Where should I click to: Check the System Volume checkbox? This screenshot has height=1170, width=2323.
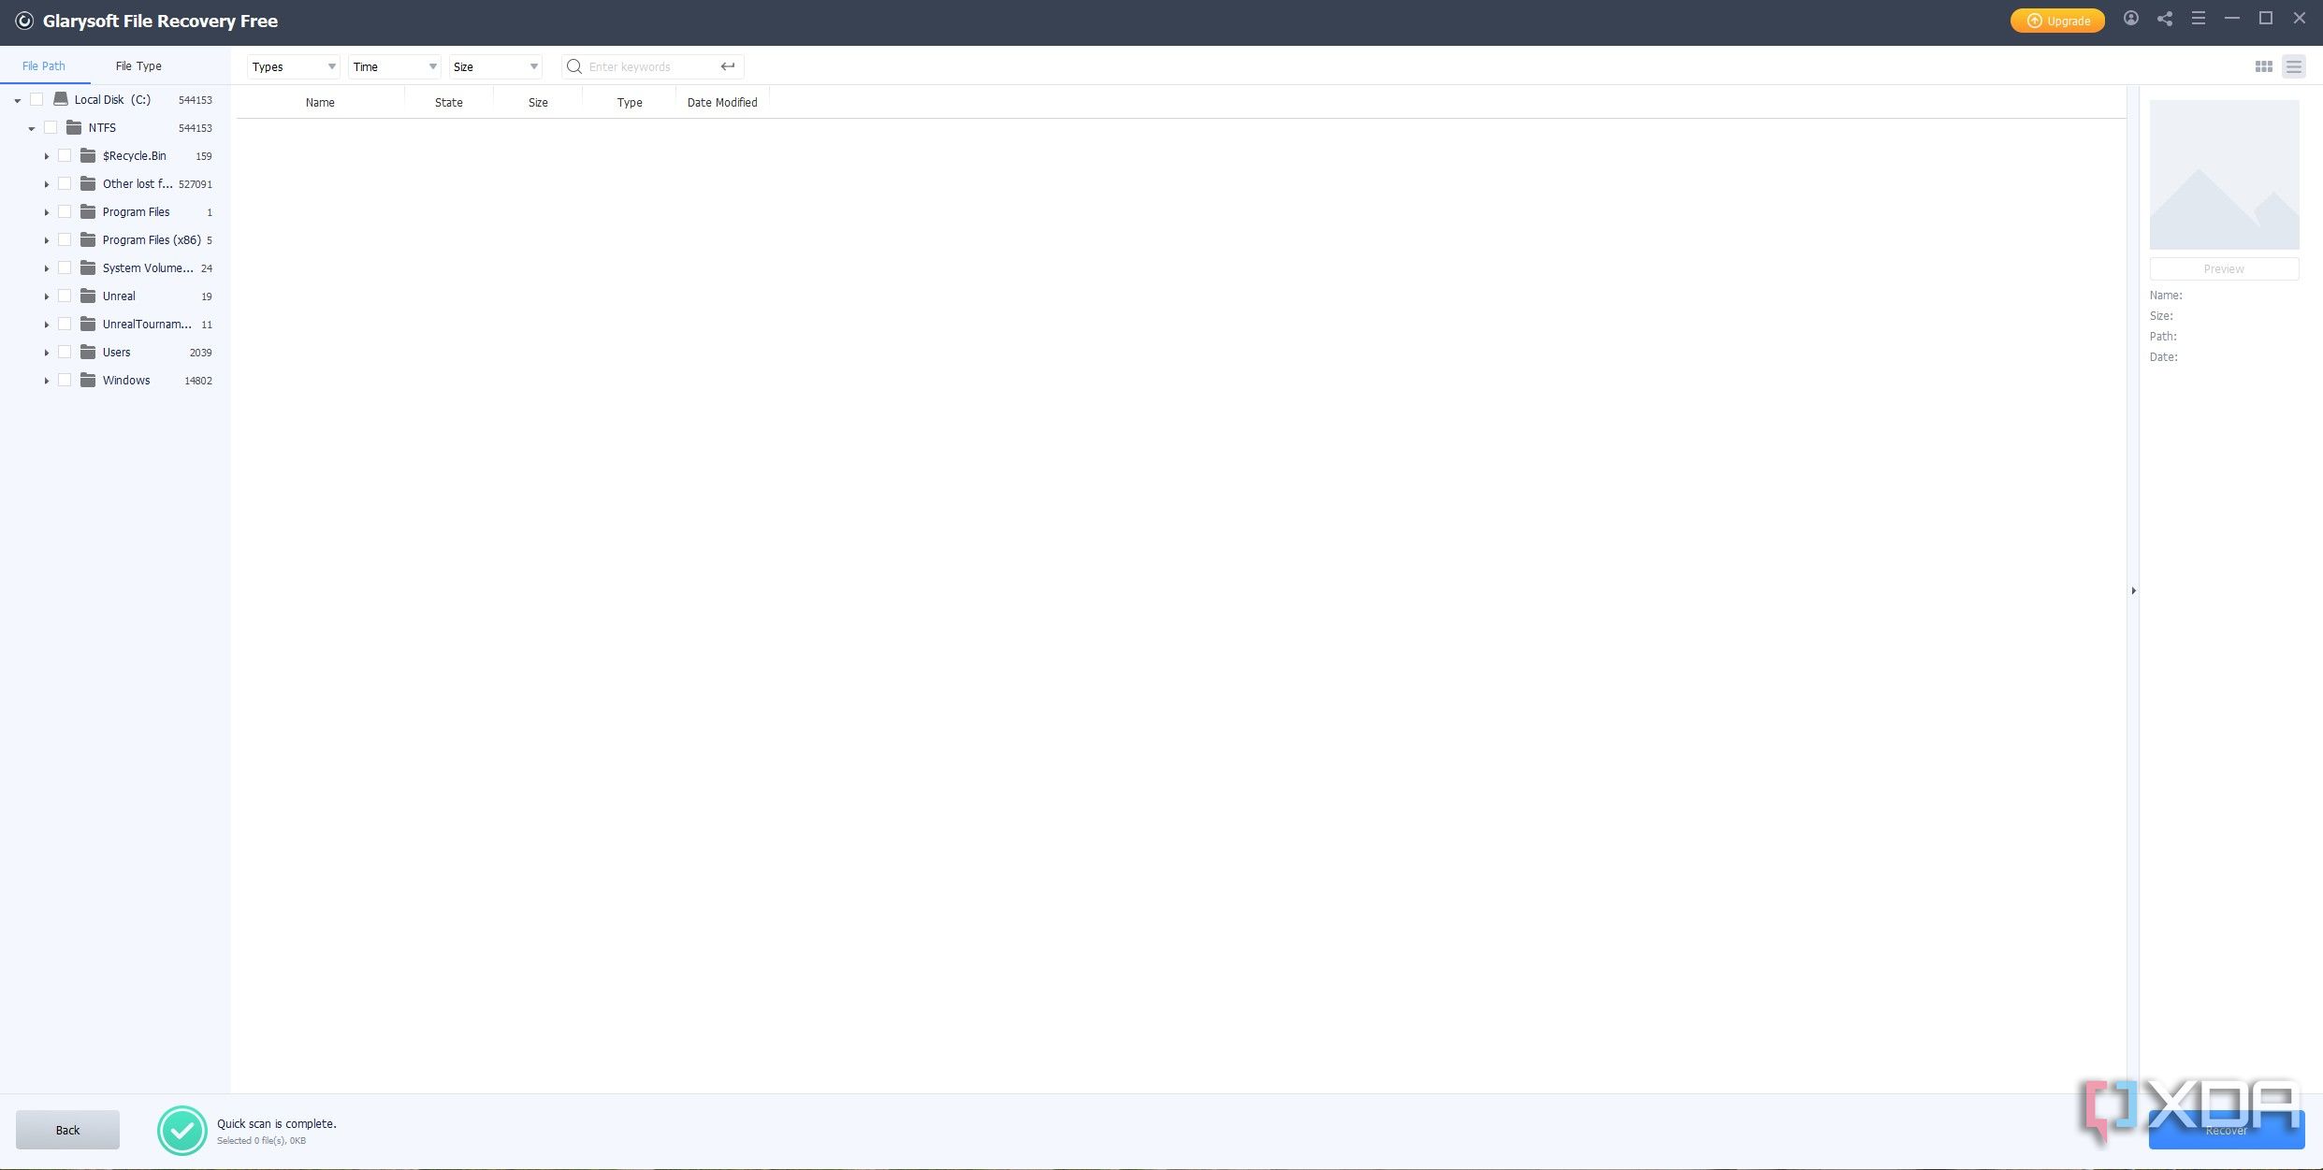point(65,267)
